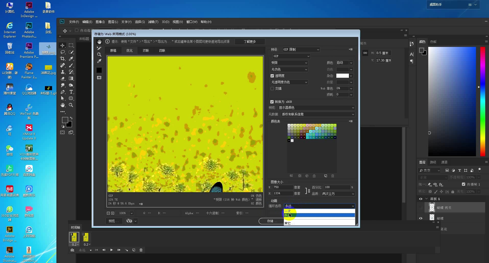This screenshot has height=263, width=489.
Task: Open the GIF file format dropdown
Action: click(291, 56)
